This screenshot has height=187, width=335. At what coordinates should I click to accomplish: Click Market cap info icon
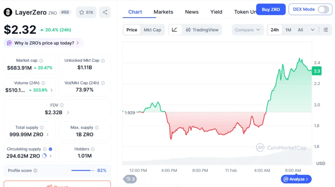click(x=41, y=61)
